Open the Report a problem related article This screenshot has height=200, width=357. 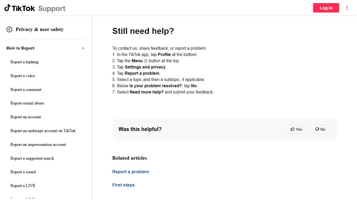130,172
